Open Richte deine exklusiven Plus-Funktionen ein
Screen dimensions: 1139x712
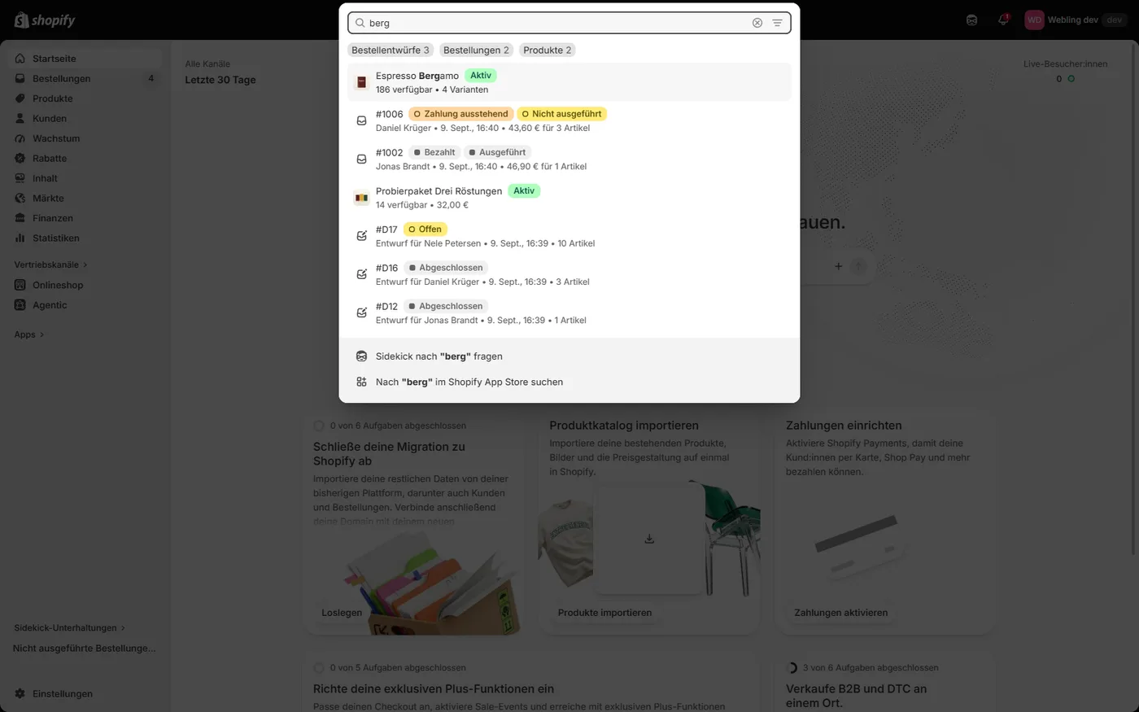(434, 689)
